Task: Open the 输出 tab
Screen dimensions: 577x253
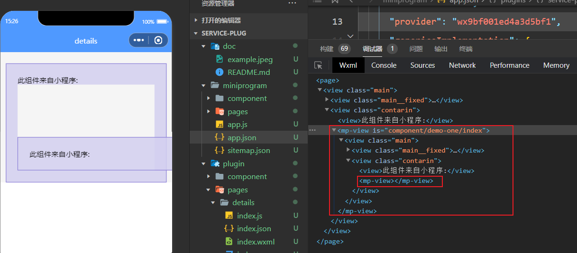Action: point(440,49)
